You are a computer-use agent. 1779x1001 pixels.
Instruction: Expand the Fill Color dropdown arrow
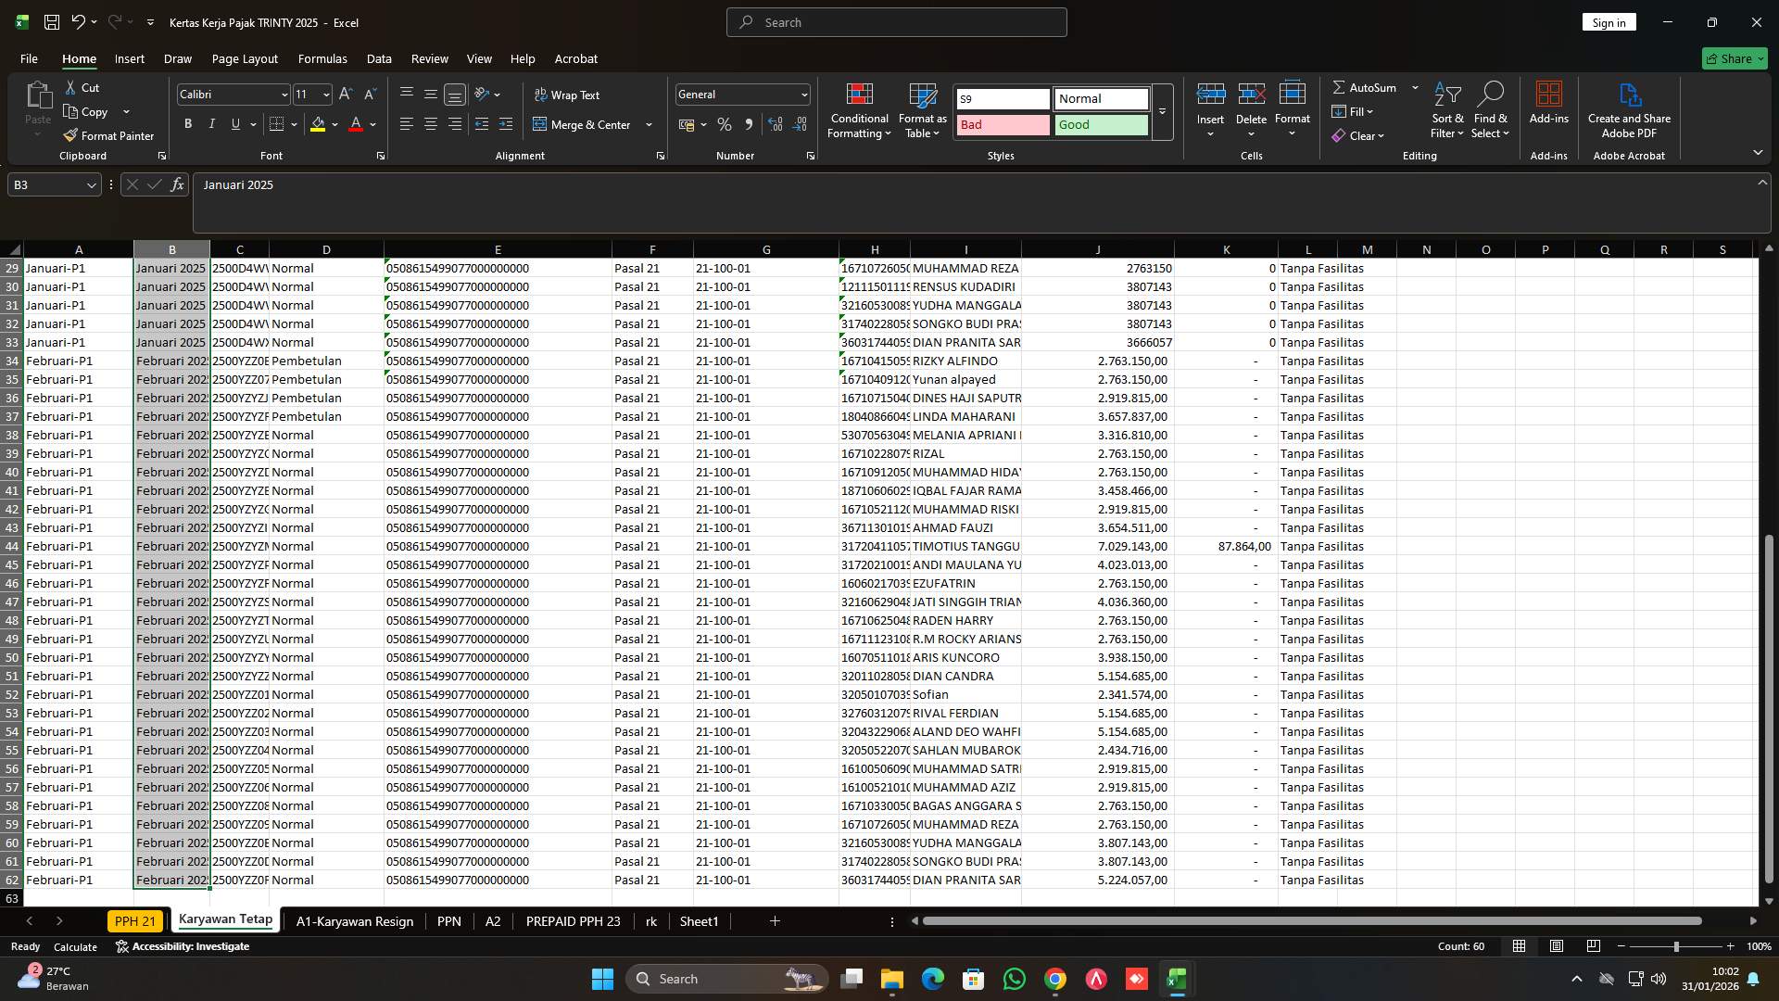tap(334, 124)
